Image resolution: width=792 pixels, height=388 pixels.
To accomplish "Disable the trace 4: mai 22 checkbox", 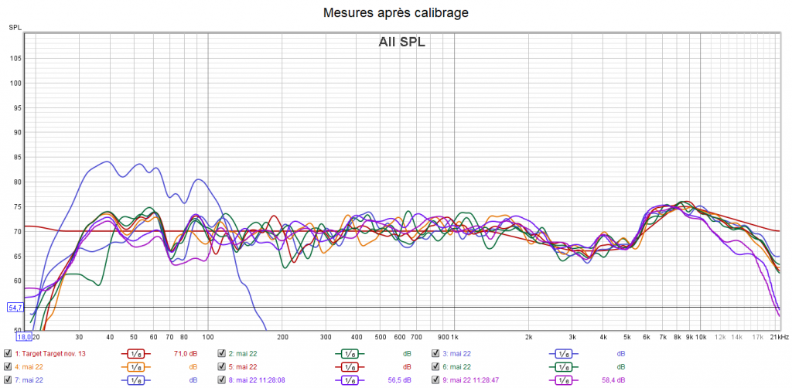I will pyautogui.click(x=8, y=366).
